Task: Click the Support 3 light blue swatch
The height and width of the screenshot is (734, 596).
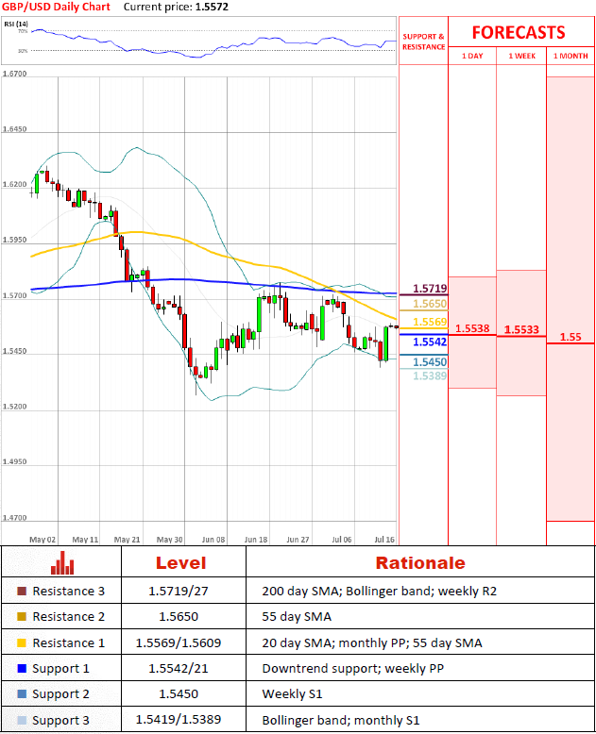Action: (22, 720)
